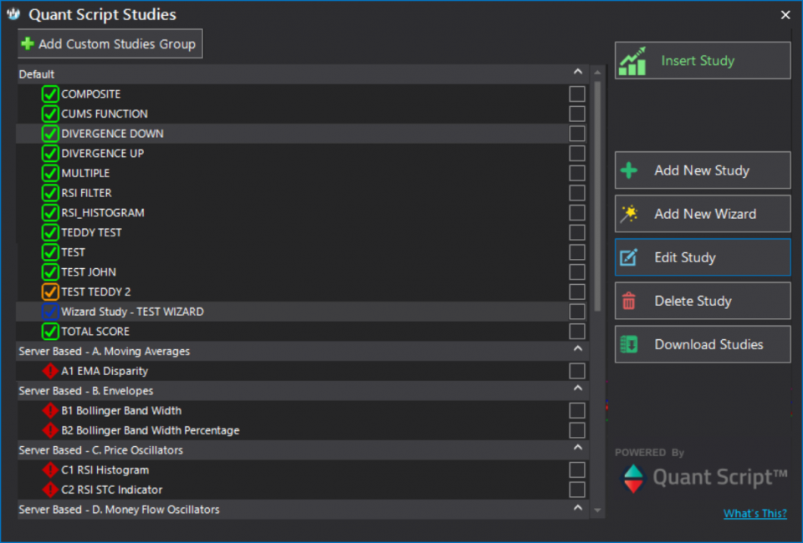
Task: Tick the checkbox on the C2 RSI STC Indicator row
Action: pyautogui.click(x=577, y=490)
